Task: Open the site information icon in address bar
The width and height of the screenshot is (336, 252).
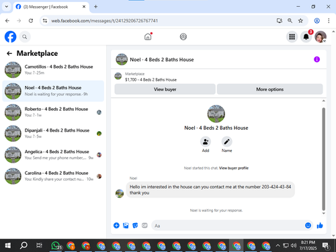Action: point(45,21)
